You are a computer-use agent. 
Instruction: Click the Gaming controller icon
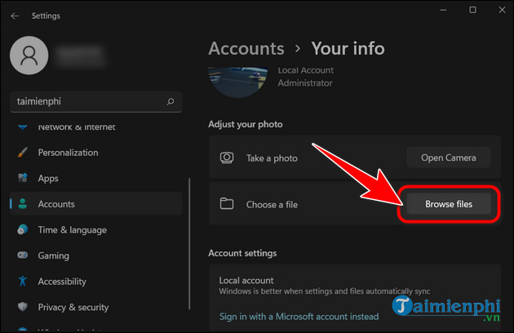[23, 255]
